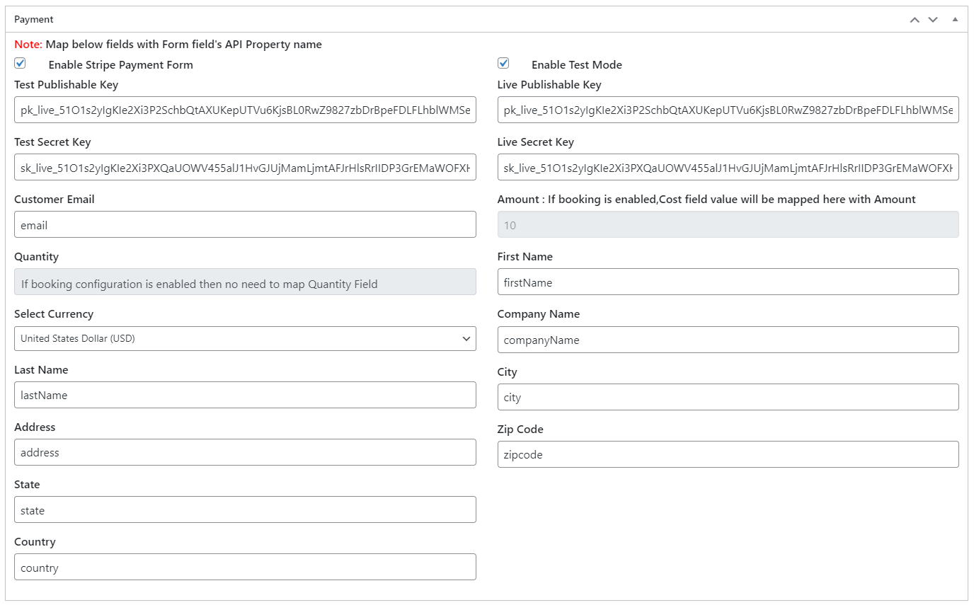974x605 pixels.
Task: Collapse the Payment panel with triangle toggle
Action: [955, 20]
